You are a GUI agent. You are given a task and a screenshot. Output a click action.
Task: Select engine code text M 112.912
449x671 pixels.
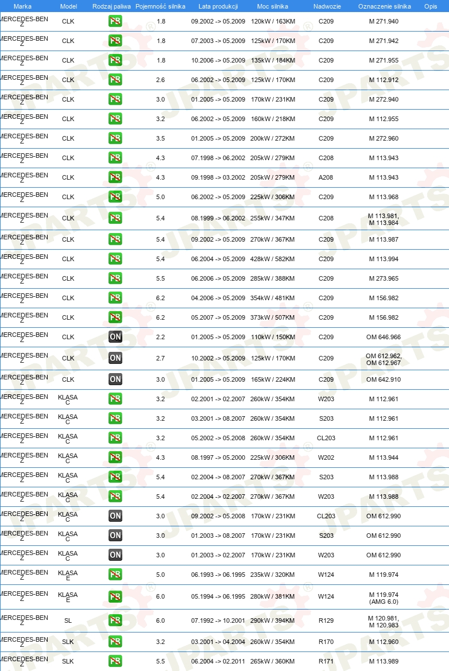click(x=384, y=80)
